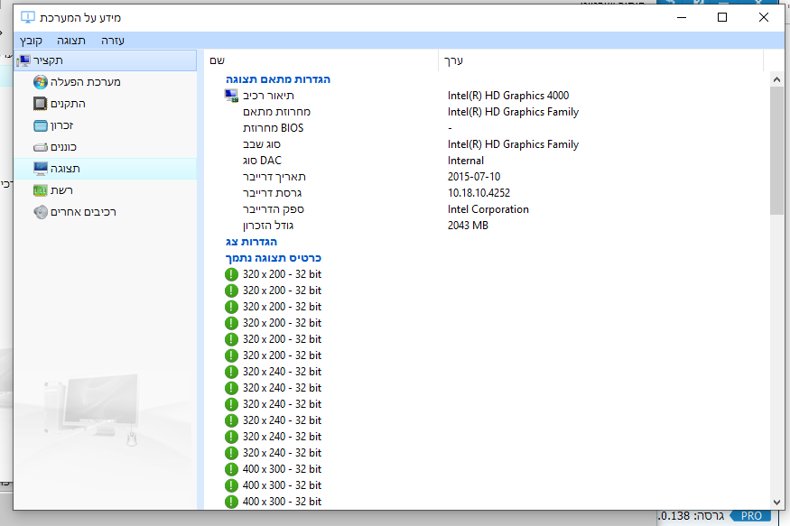Click the Intel(R) HD Graphics 4000 value
The image size is (790, 526).
[507, 96]
